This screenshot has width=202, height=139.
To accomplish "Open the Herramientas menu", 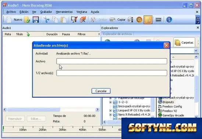I will pos(64,12).
